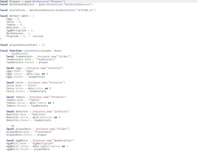Image resolution: width=198 pixels, height=151 pixels.
Task: Click the 'local Tokens = Instance.new("IntValue")' line
Action: 36,97
